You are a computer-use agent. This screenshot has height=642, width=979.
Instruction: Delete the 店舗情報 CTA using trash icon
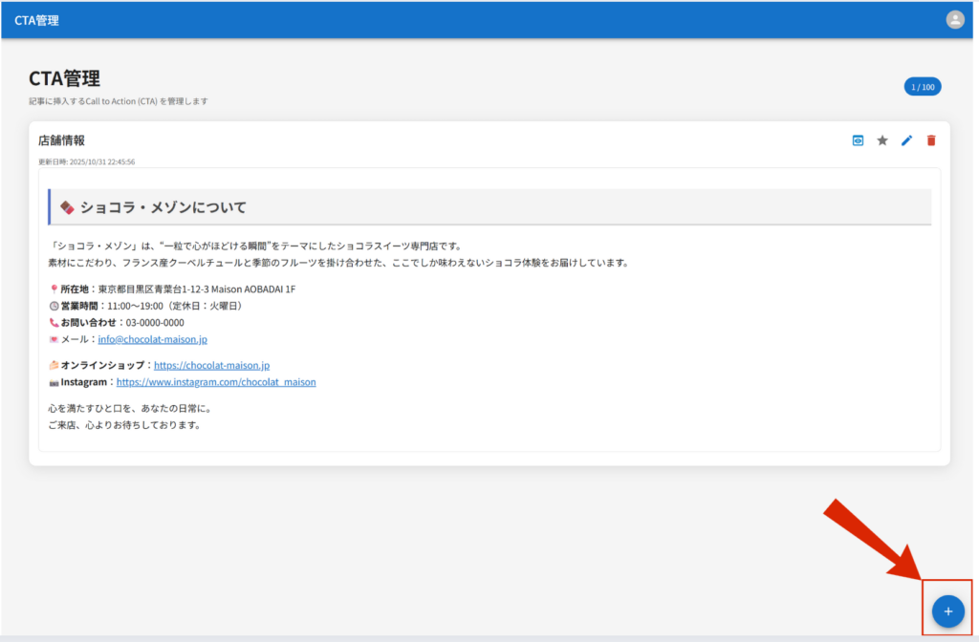pyautogui.click(x=931, y=140)
